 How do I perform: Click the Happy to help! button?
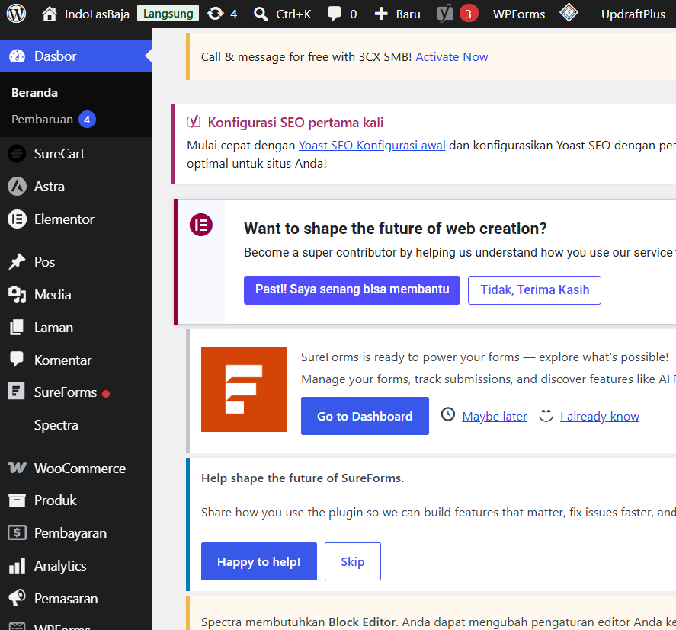258,561
